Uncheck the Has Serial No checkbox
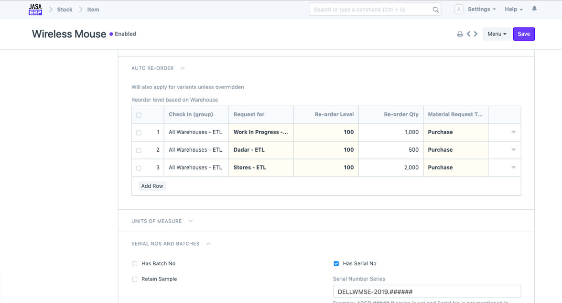Screen dimensions: 562x303 (x=336, y=264)
